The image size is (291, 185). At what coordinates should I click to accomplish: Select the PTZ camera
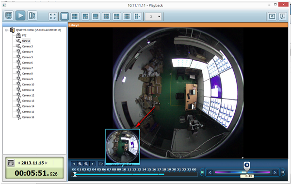coord(24,35)
